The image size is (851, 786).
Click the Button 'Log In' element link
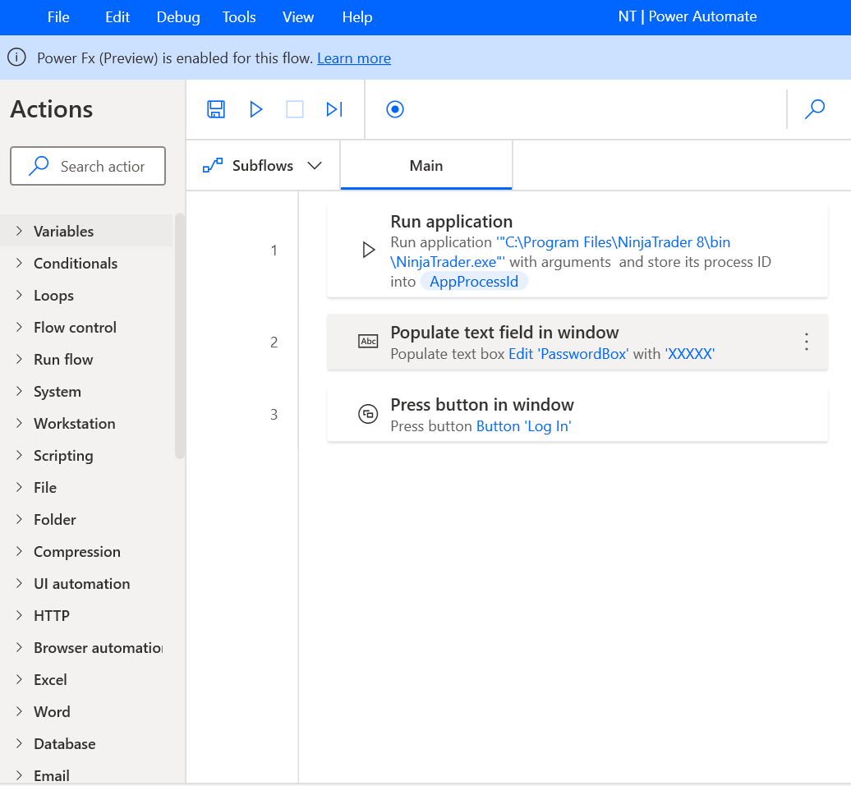(x=523, y=426)
